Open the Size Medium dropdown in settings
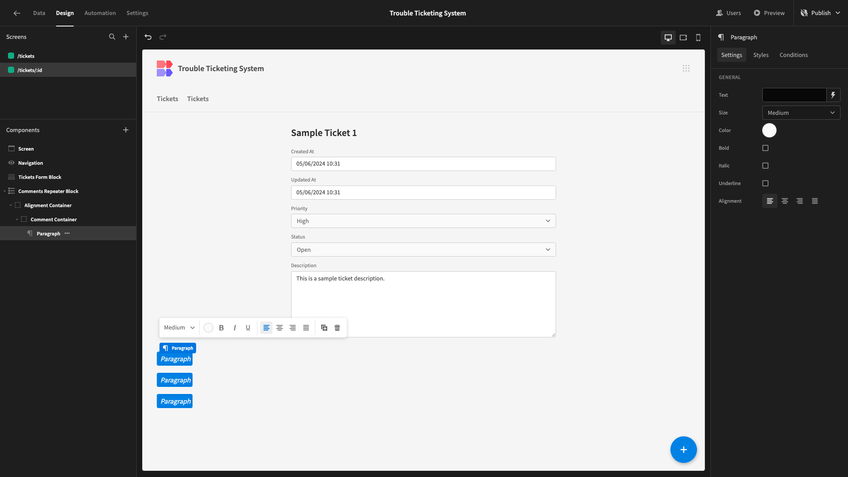 tap(801, 113)
